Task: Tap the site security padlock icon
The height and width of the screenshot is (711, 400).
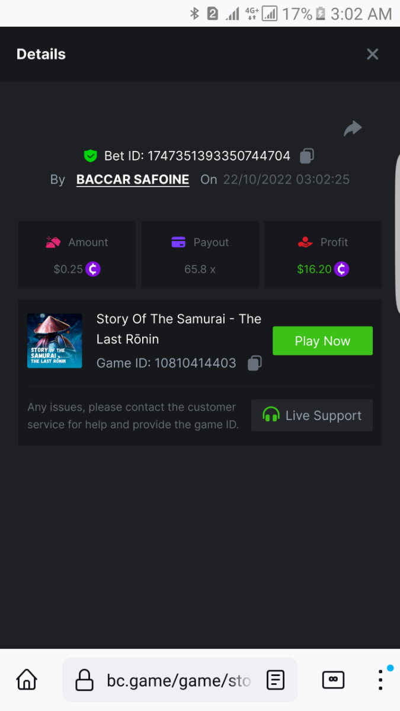Action: coord(85,680)
